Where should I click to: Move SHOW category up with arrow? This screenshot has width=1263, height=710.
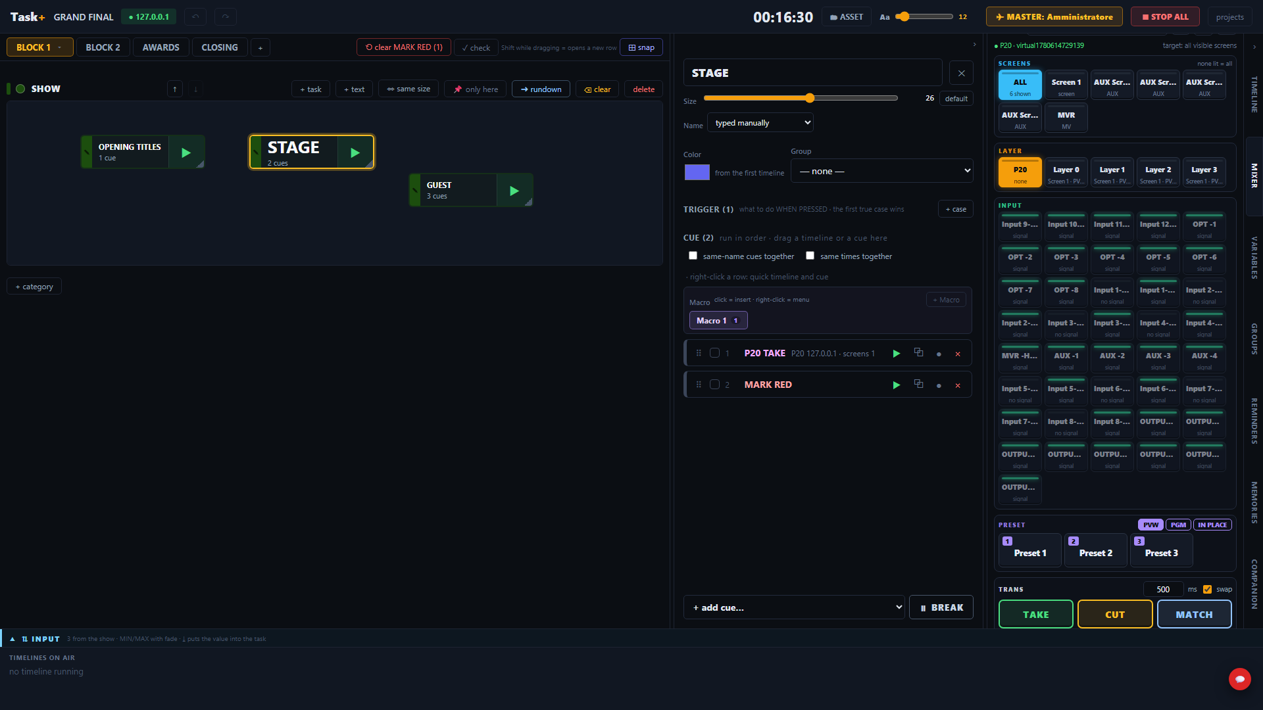coord(175,89)
